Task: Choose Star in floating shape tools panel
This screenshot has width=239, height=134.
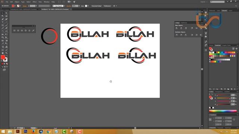Action: pos(29,31)
